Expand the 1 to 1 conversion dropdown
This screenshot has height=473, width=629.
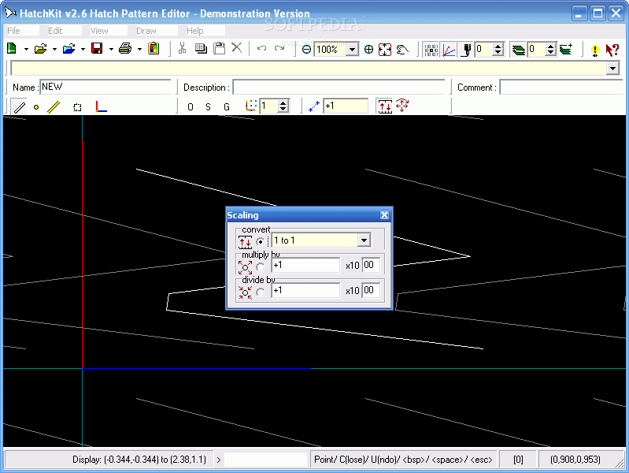[364, 240]
